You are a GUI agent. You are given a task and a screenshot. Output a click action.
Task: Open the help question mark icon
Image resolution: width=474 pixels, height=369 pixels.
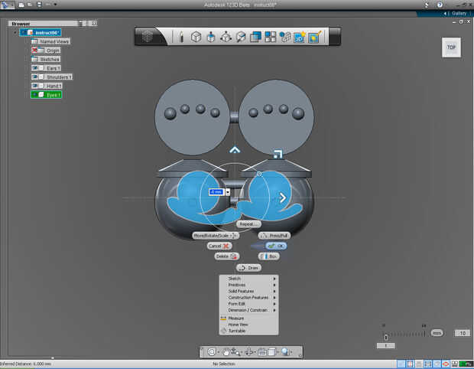[440, 5]
